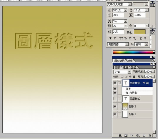Toggle visibility of all 效果 effects
The width and height of the screenshot is (158, 139).
(115, 89)
